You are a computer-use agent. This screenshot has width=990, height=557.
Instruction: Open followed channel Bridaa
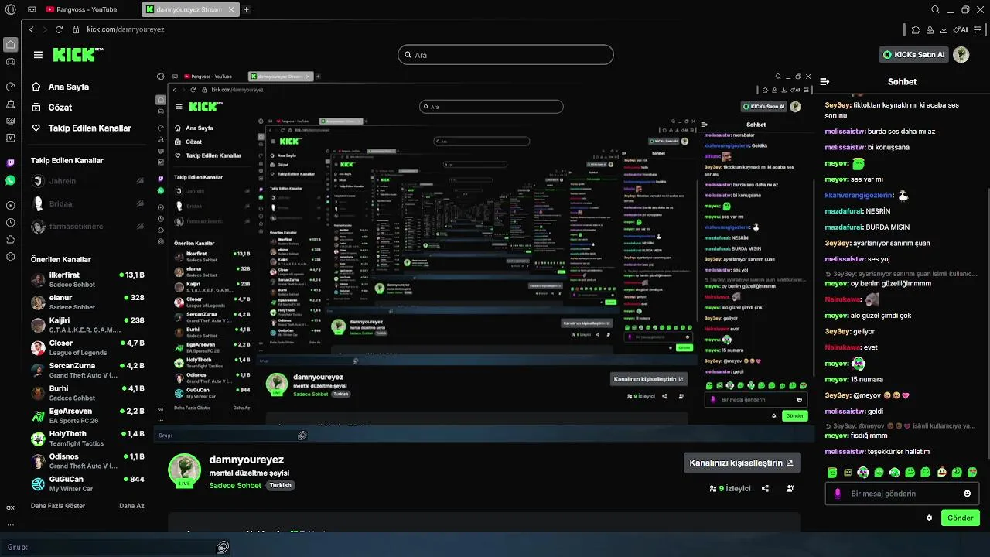88,203
